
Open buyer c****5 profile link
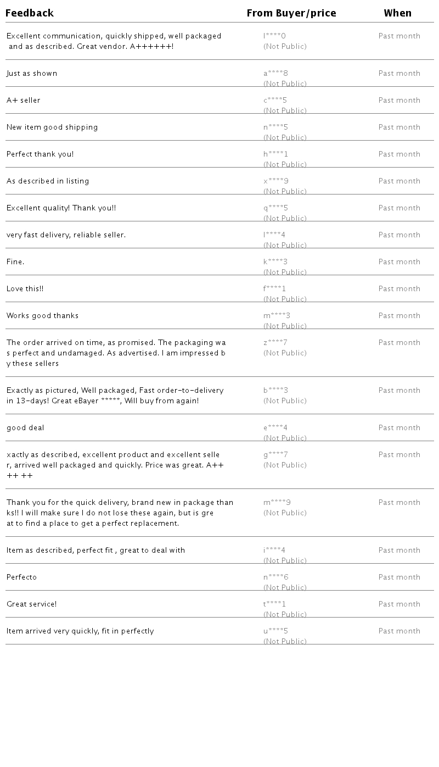[275, 101]
